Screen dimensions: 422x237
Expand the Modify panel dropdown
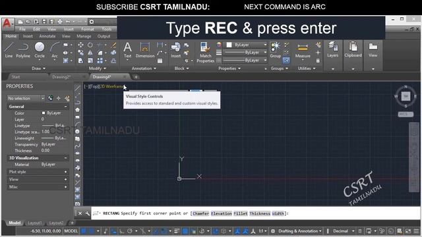point(98,68)
